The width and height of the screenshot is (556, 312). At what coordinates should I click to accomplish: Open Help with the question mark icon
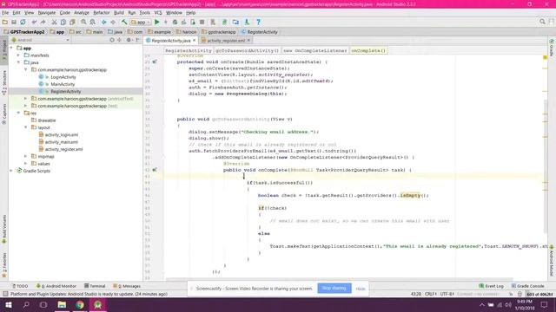point(259,22)
